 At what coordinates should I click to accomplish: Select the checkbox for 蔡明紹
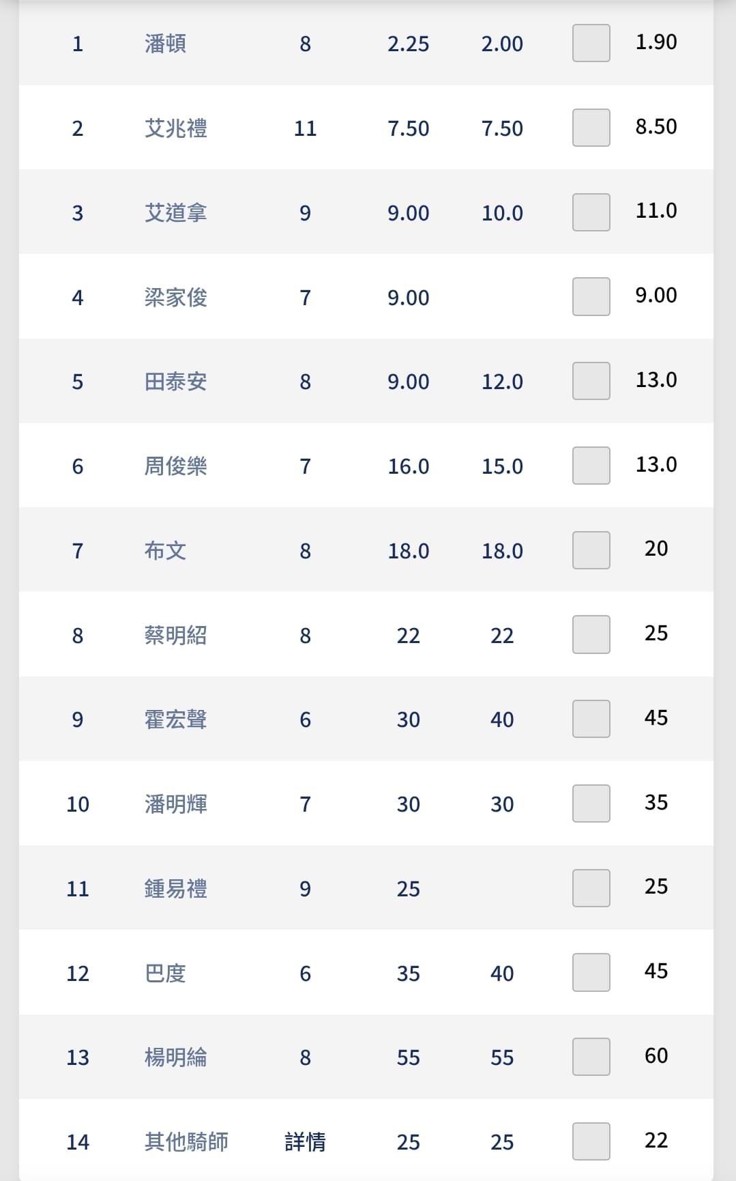click(x=591, y=634)
